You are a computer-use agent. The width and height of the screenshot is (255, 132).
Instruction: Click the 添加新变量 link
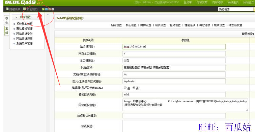click(235, 25)
